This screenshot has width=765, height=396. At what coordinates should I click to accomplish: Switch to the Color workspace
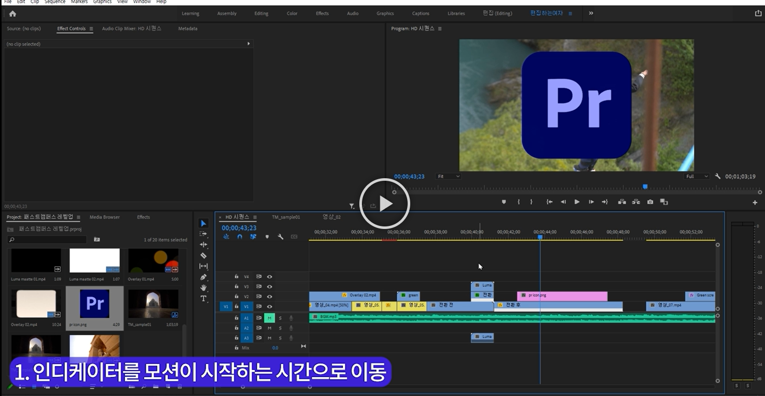[x=292, y=14]
